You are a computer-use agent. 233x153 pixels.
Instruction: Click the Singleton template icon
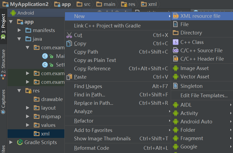(176, 86)
